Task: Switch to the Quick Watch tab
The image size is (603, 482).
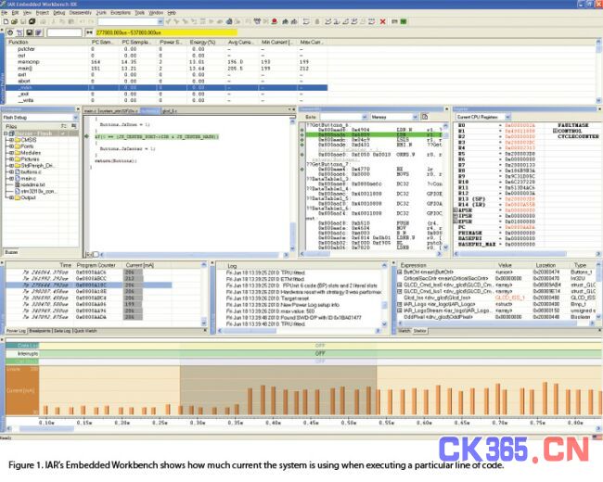Action: click(85, 331)
